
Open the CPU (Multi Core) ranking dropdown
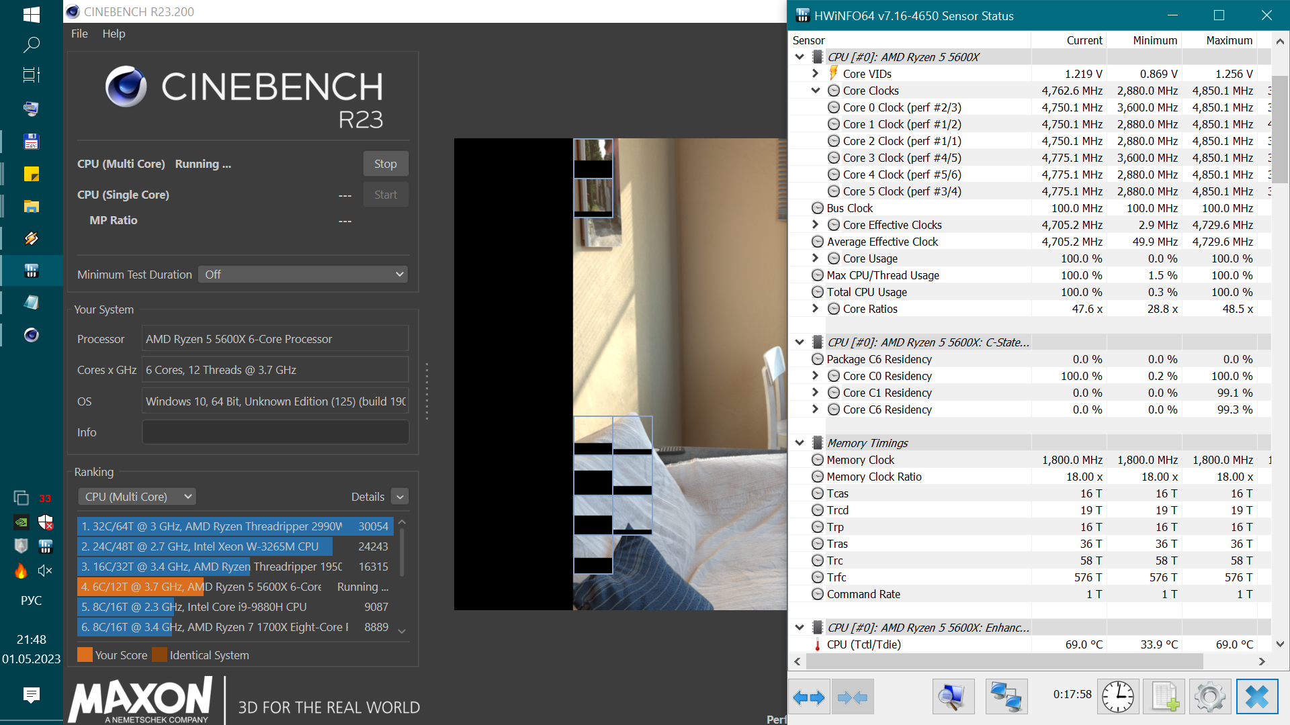(x=138, y=497)
